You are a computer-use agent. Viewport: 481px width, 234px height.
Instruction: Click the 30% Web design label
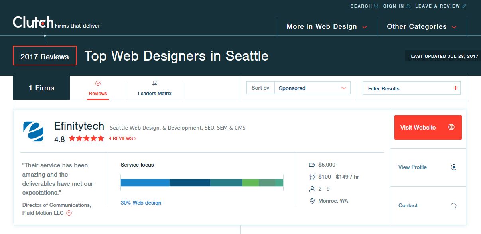[141, 203]
